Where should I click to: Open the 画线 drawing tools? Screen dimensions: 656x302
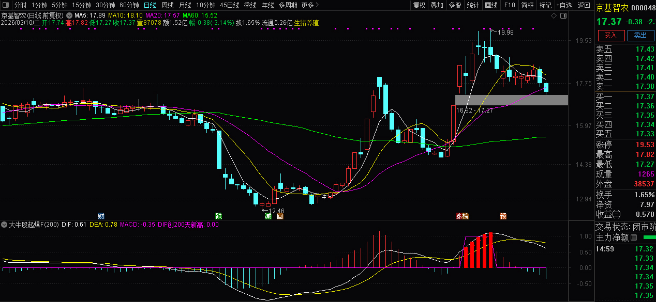pyautogui.click(x=491, y=6)
